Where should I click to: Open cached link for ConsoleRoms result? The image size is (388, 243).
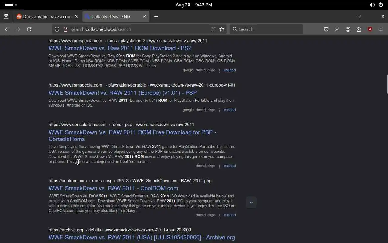click(230, 166)
